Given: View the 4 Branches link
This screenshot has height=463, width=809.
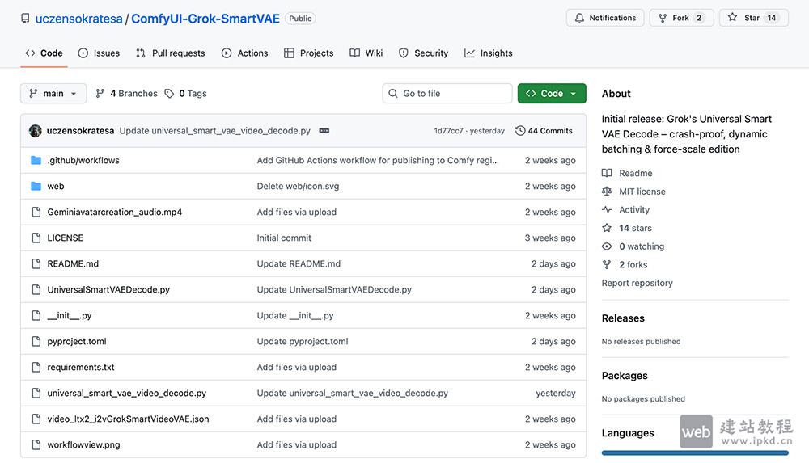Looking at the screenshot, I should pyautogui.click(x=126, y=94).
